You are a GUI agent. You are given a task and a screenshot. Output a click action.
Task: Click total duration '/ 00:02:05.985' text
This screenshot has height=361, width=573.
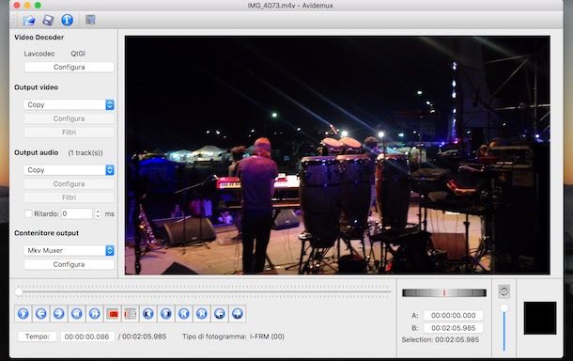click(142, 337)
